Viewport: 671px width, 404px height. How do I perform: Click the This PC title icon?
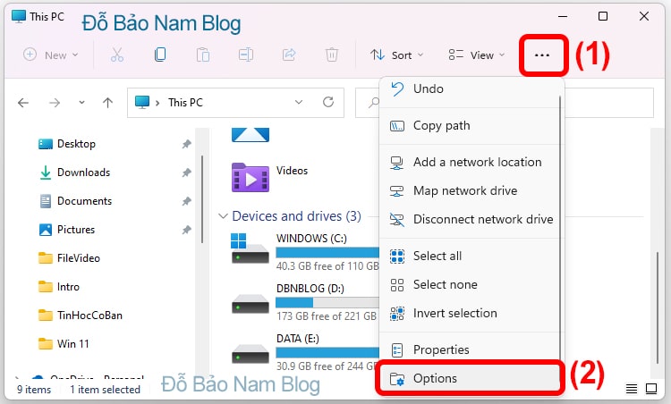[19, 17]
